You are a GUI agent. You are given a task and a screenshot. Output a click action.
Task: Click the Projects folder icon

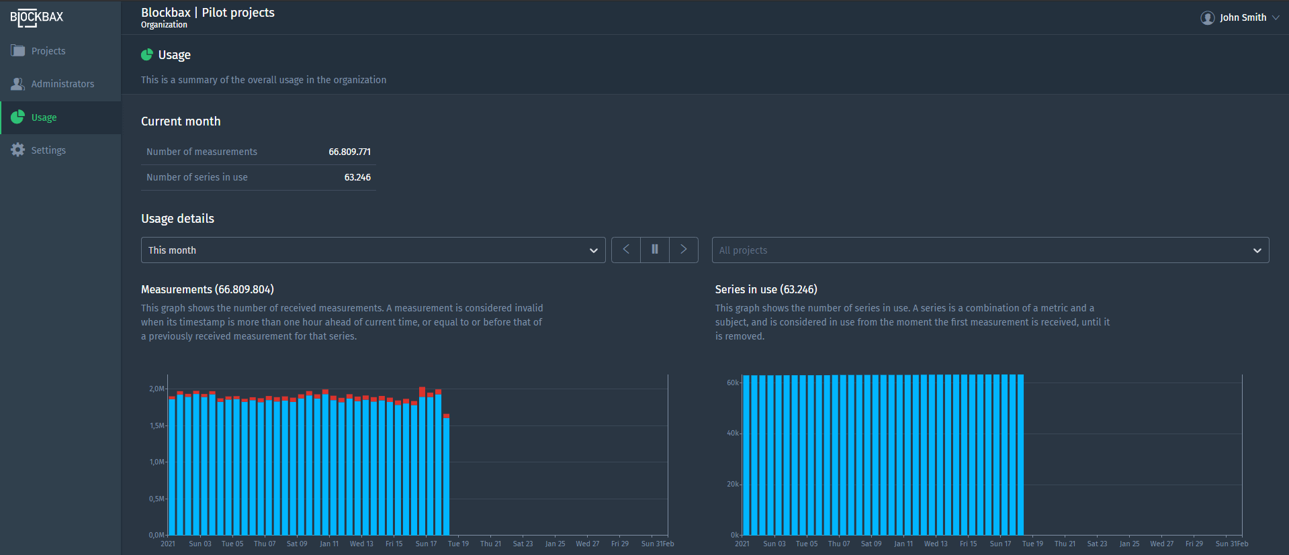pyautogui.click(x=18, y=51)
